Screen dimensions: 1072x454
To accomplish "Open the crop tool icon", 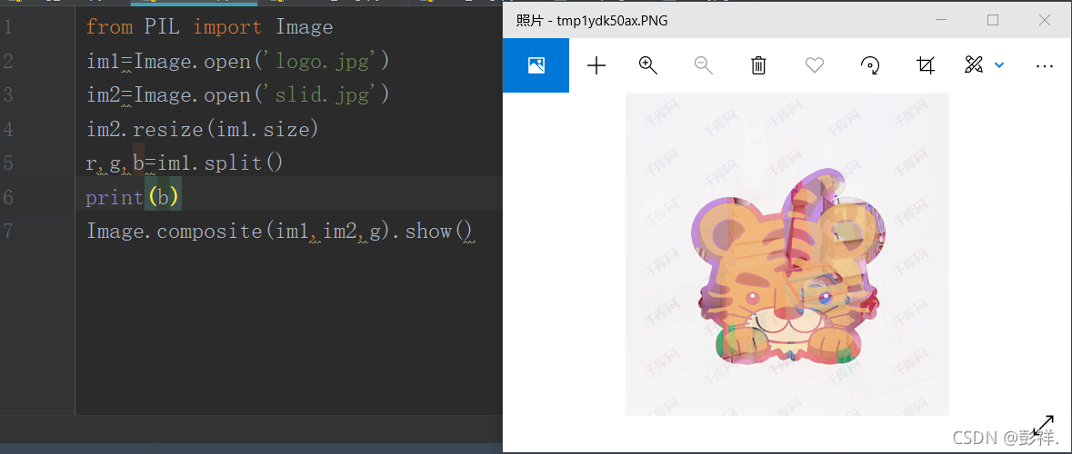I will [x=925, y=65].
